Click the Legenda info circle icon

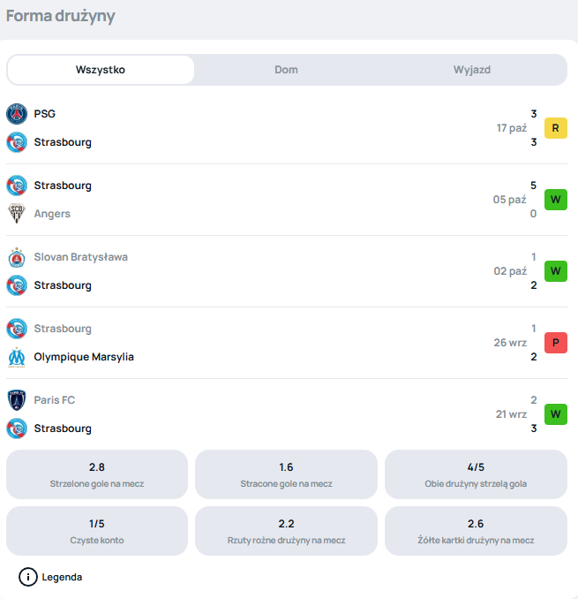tap(28, 577)
